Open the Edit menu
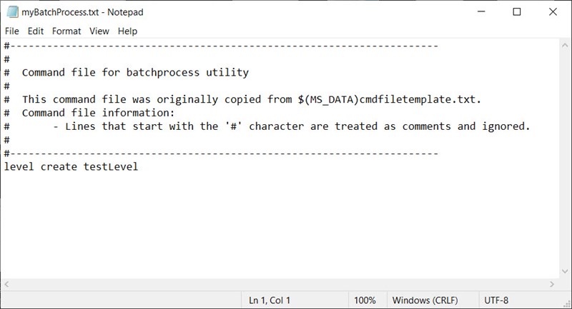Viewport: 572px width, 309px height. click(35, 31)
